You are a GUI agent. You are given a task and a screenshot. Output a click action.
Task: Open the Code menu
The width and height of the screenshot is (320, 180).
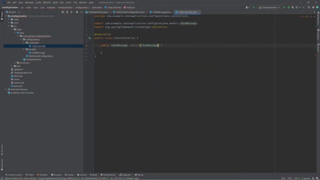38,2
